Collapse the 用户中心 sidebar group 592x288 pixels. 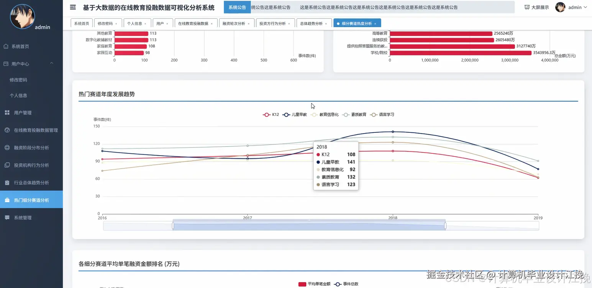[x=31, y=63]
